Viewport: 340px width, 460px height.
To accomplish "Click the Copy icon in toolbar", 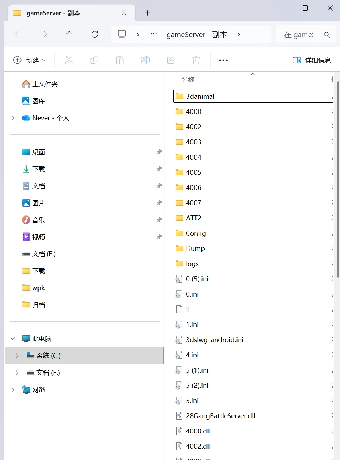I will 94,60.
